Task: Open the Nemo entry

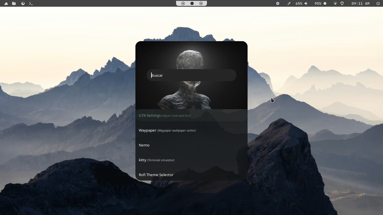Action: pyautogui.click(x=191, y=145)
